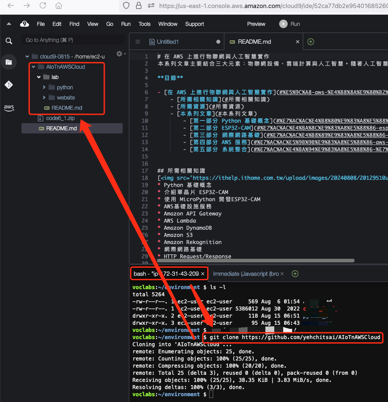Image resolution: width=388 pixels, height=402 pixels.
Task: Click the ithelp.ithome.com.tw image URL
Action: pos(290,178)
